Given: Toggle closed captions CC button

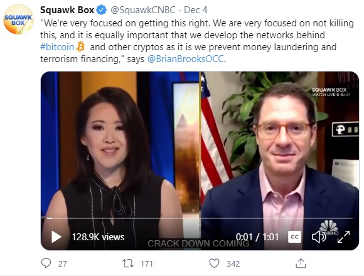Looking at the screenshot, I should point(294,237).
